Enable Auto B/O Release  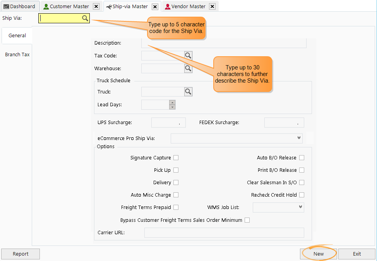pos(302,157)
